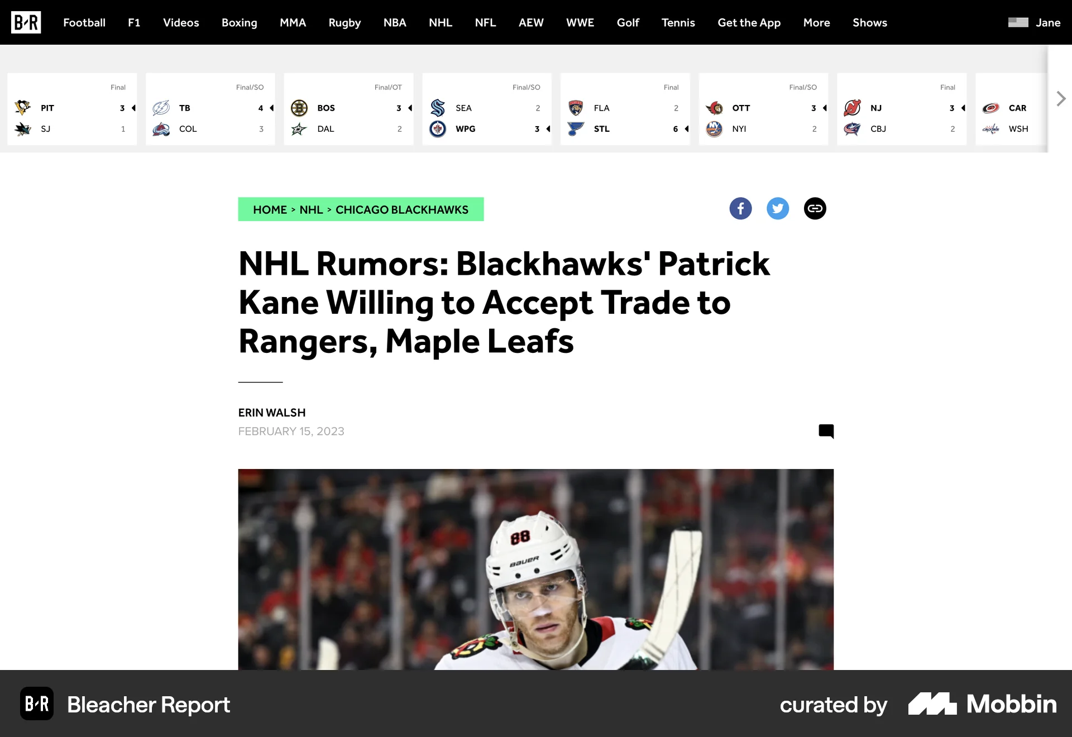
Task: Open Jane's profile avatar
Action: tap(1017, 22)
